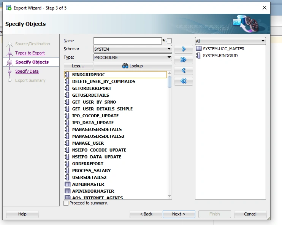The height and width of the screenshot is (225, 282).
Task: Select ORDERREPORT in the object list
Action: (116, 164)
